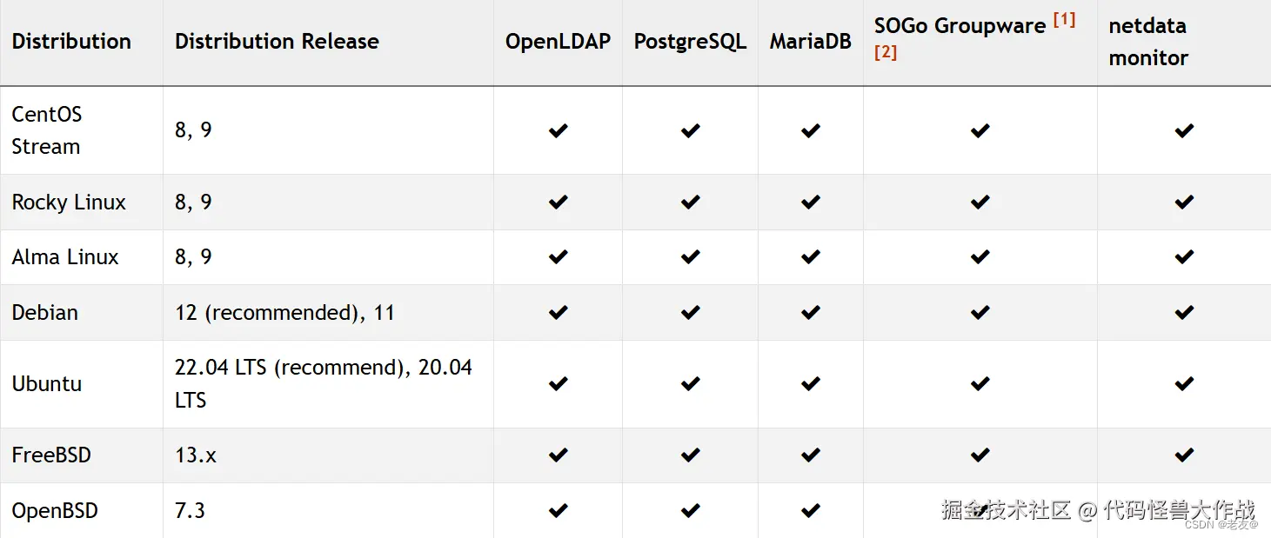Viewport: 1271px width, 538px height.
Task: Click the OpenLDAP checkmark in FreeBSD row
Action: point(558,455)
